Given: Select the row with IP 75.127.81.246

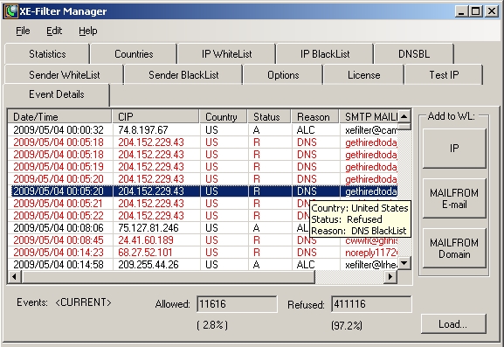Looking at the screenshot, I should coord(203,227).
